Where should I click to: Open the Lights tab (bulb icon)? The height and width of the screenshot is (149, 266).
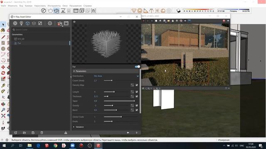click(21, 23)
